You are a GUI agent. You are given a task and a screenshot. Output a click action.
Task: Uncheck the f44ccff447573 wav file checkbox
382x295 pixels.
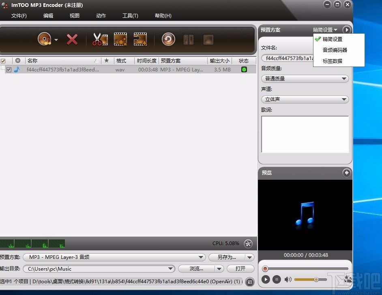(9, 69)
